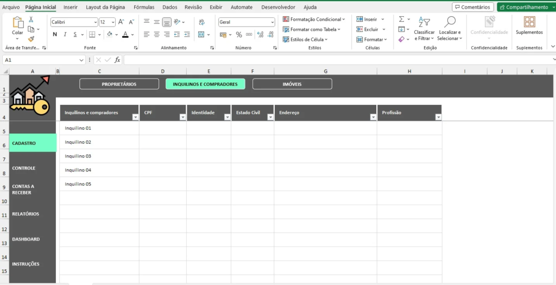Click the insert function fx icon
This screenshot has width=556, height=285.
[x=117, y=60]
